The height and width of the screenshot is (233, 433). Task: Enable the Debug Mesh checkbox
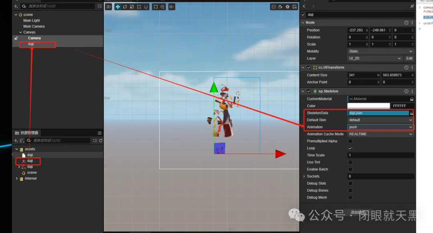[x=350, y=197]
